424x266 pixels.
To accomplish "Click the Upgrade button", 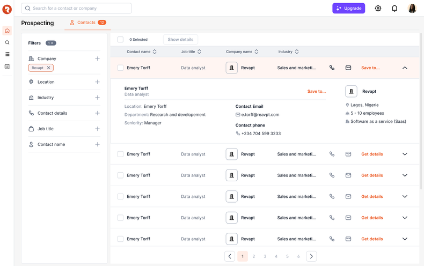I will coord(348,9).
